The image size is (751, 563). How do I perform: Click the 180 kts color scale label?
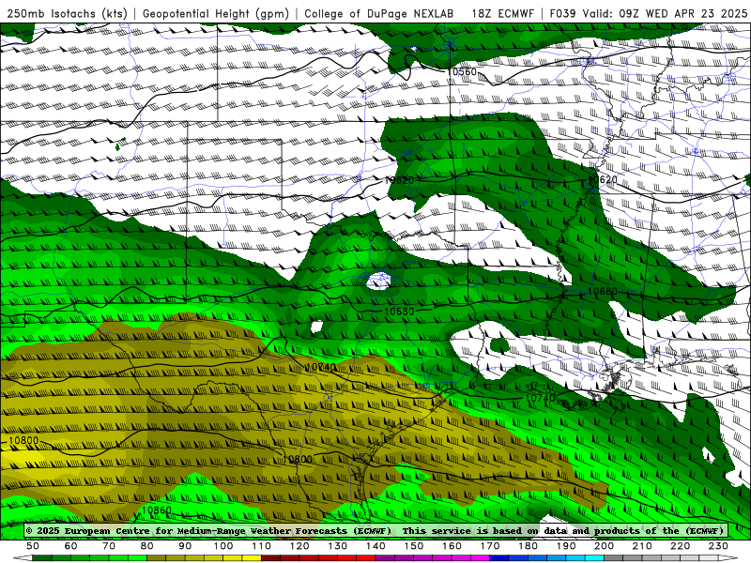(x=529, y=546)
